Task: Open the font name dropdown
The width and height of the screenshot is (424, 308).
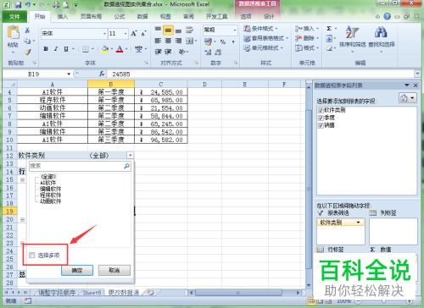Action: click(104, 34)
